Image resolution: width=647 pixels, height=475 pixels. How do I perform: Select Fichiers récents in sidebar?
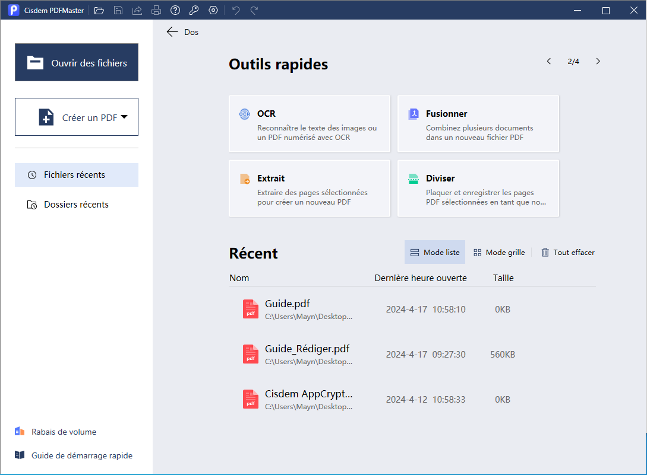tap(77, 175)
